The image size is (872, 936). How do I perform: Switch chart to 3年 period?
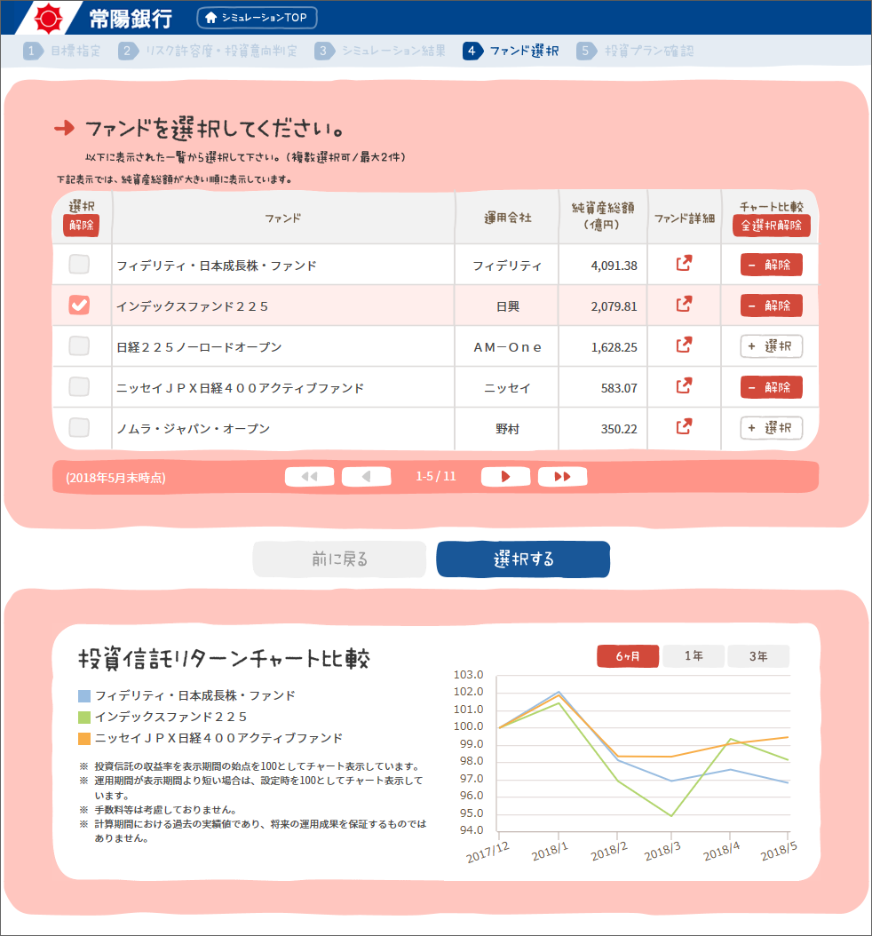[x=758, y=656]
